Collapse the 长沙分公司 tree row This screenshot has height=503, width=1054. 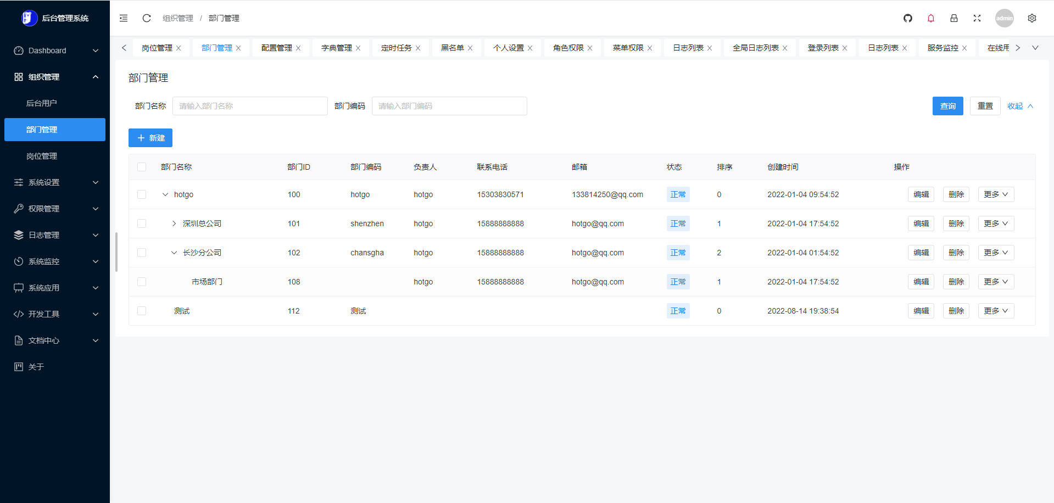[174, 253]
